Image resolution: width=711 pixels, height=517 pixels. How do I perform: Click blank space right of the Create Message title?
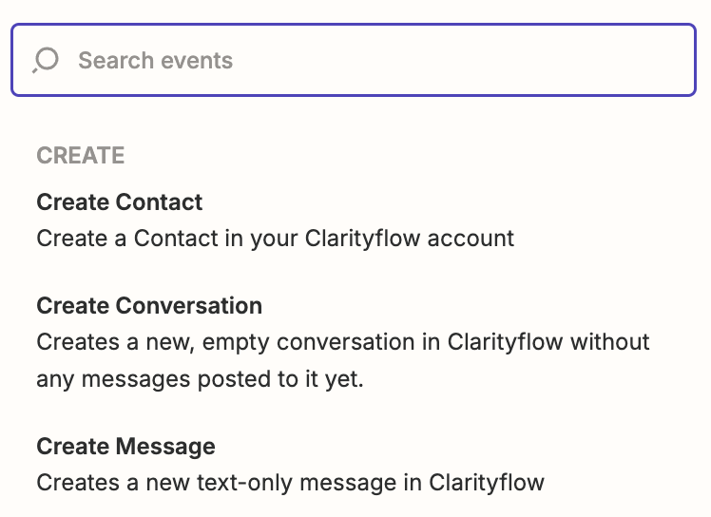[428, 447]
